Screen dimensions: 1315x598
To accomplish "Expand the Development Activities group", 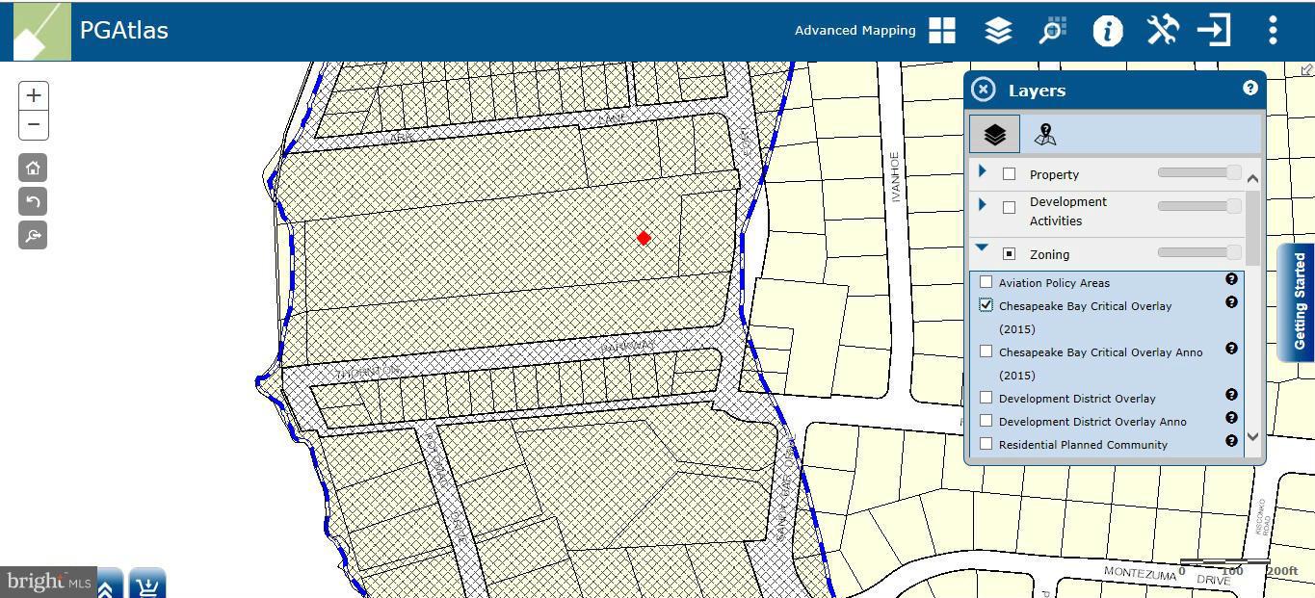I will (982, 204).
